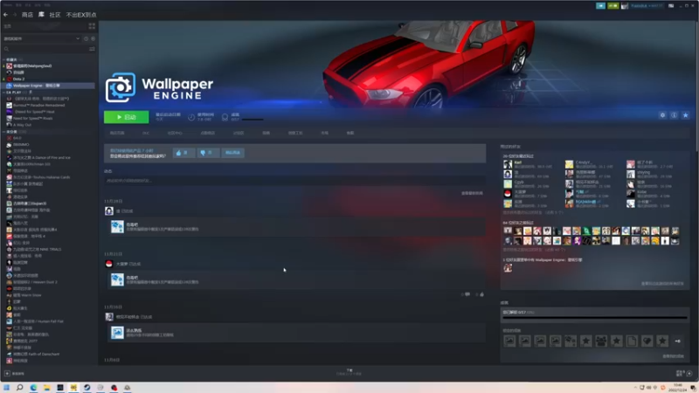Open the Pokeball avatar friend profile
The width and height of the screenshot is (699, 393).
click(x=108, y=264)
